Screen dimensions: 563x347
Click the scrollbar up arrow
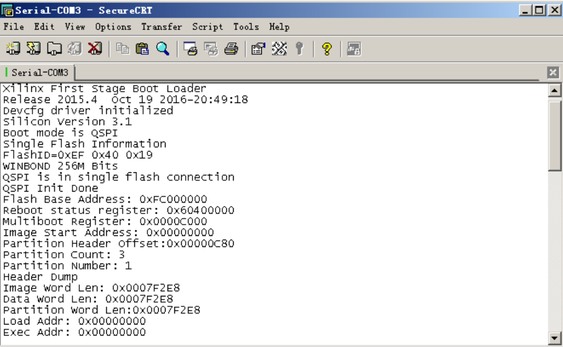[x=554, y=90]
